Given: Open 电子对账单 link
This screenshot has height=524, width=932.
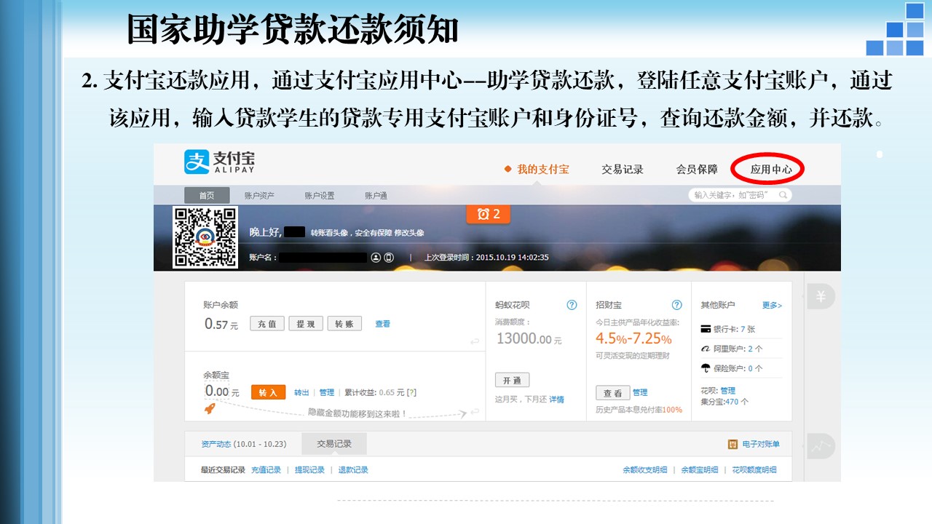Looking at the screenshot, I should pyautogui.click(x=761, y=444).
